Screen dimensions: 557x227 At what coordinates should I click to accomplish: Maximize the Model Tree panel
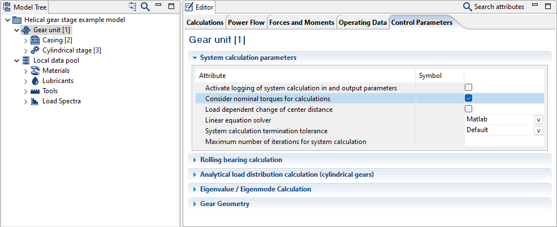click(x=171, y=6)
